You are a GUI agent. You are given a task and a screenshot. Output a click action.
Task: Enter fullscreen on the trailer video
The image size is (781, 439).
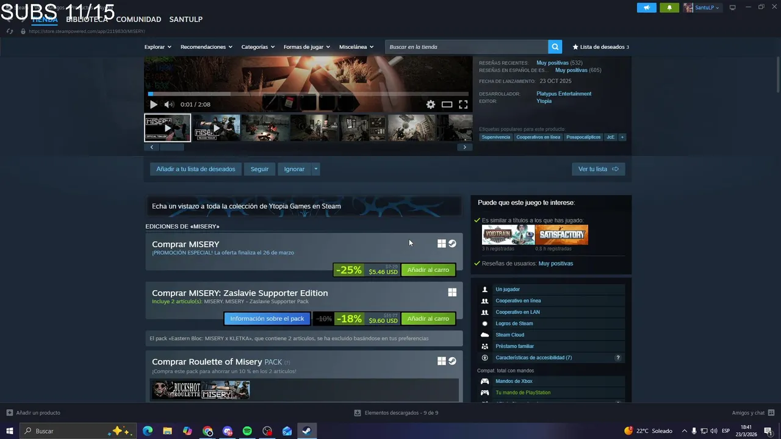point(463,104)
